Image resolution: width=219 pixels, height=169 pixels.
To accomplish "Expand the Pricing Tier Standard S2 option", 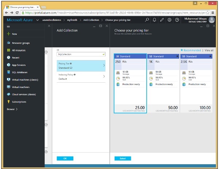I will click(81, 65).
